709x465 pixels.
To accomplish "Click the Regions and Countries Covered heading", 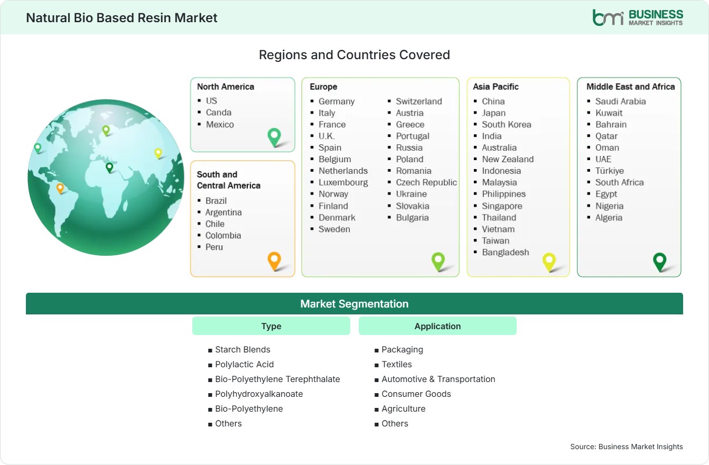I will point(354,54).
